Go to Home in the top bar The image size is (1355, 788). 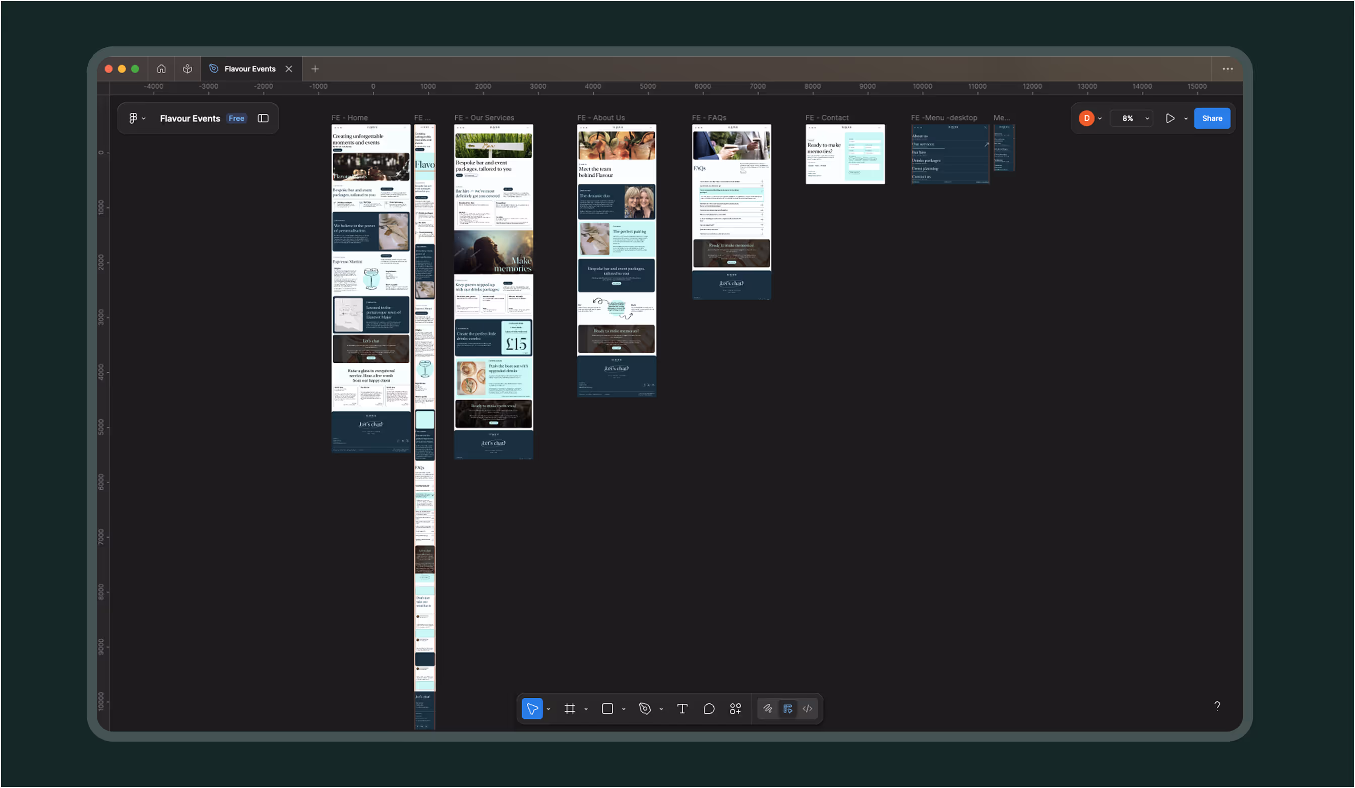[161, 69]
